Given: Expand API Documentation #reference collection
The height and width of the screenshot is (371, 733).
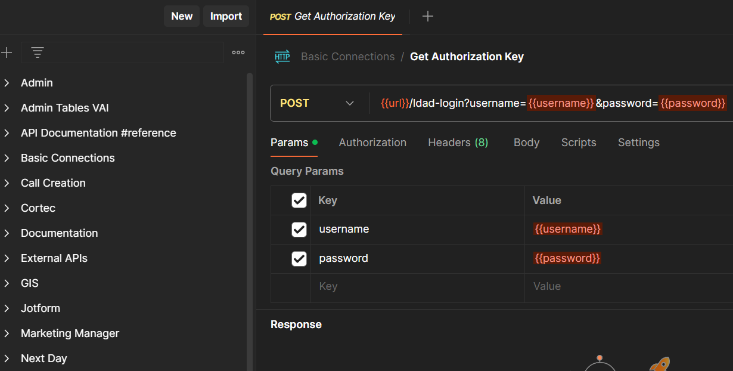Looking at the screenshot, I should [7, 133].
